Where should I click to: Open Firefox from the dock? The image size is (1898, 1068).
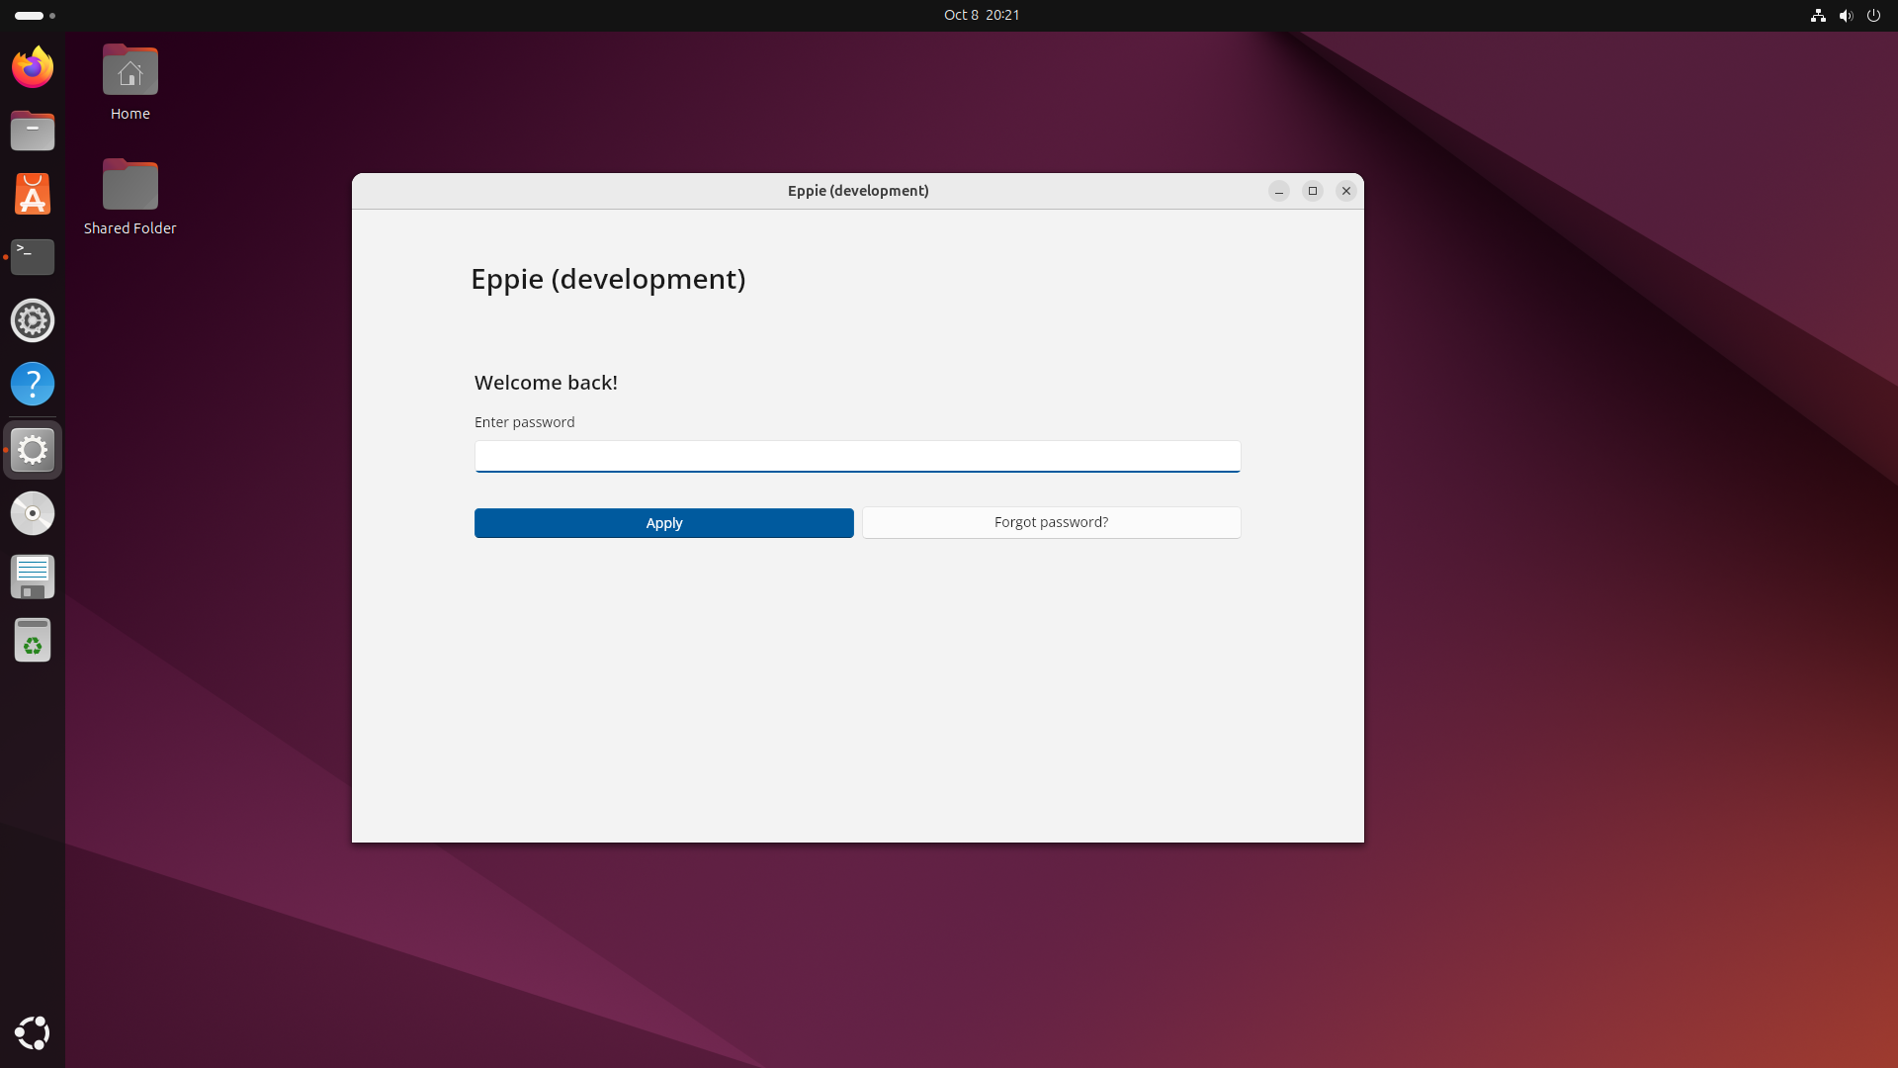coord(33,67)
